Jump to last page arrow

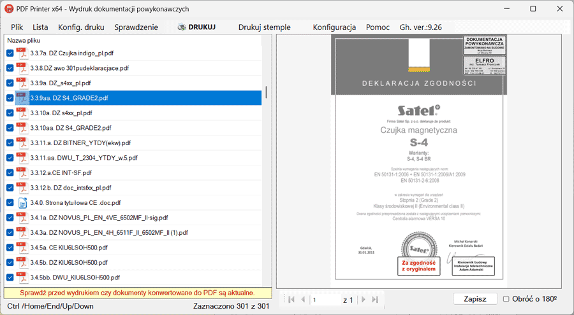tap(375, 299)
